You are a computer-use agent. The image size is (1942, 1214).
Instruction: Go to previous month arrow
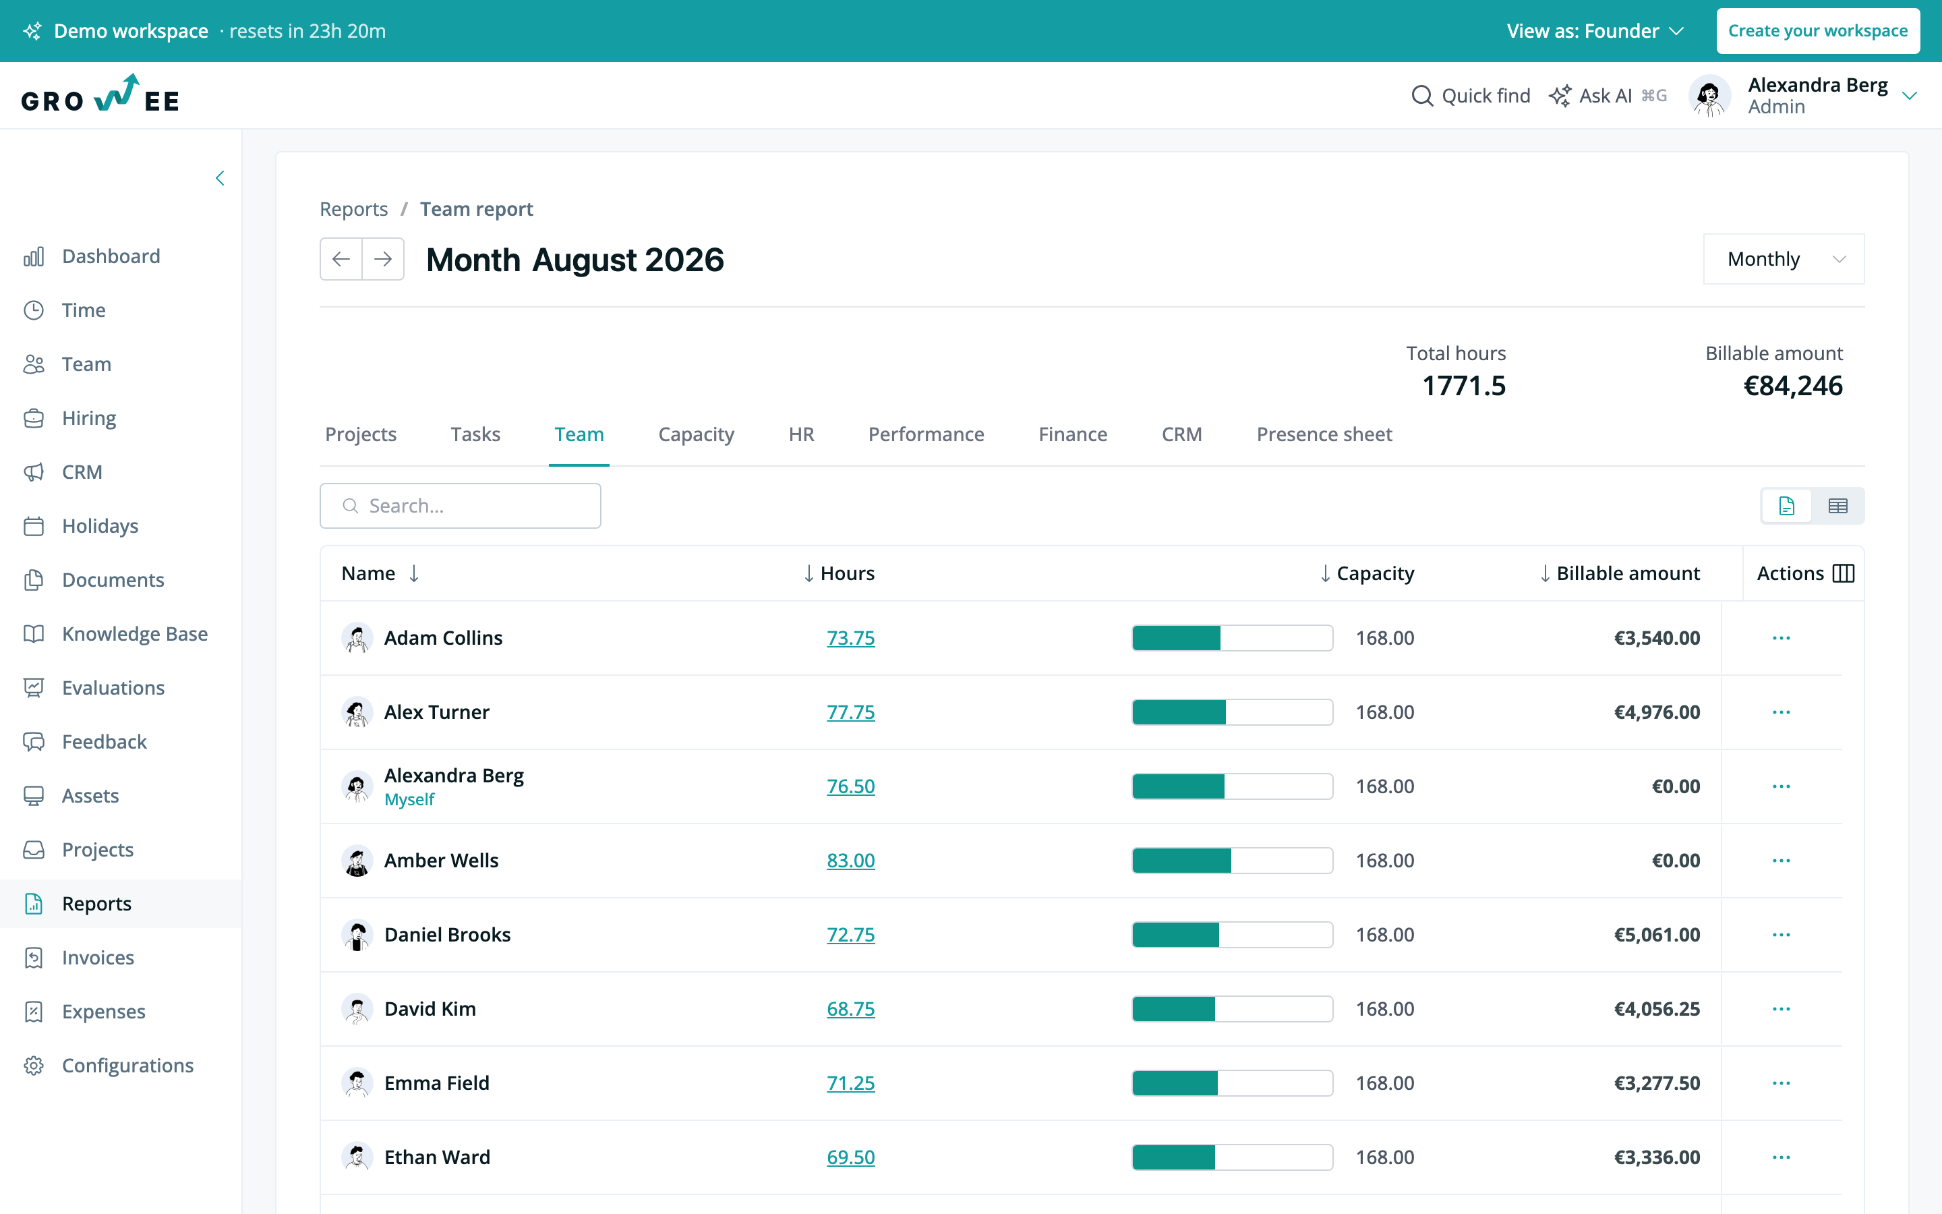341,260
